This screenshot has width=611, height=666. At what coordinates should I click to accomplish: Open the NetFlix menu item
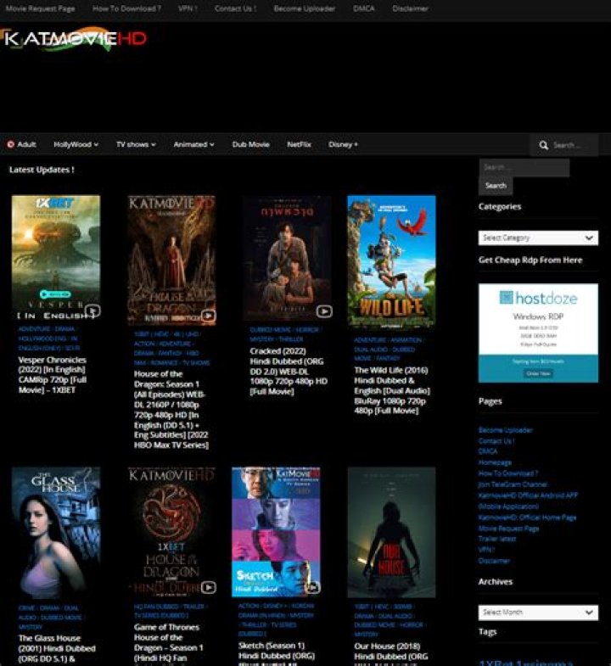tap(299, 144)
